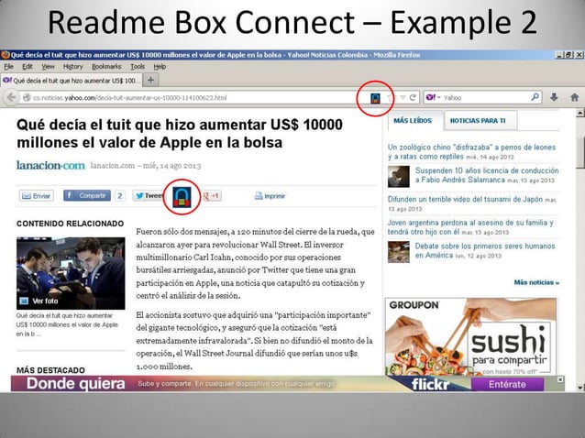
Task: Open 'Suspenden 10 años licencia de conducción' link
Action: tap(487, 175)
